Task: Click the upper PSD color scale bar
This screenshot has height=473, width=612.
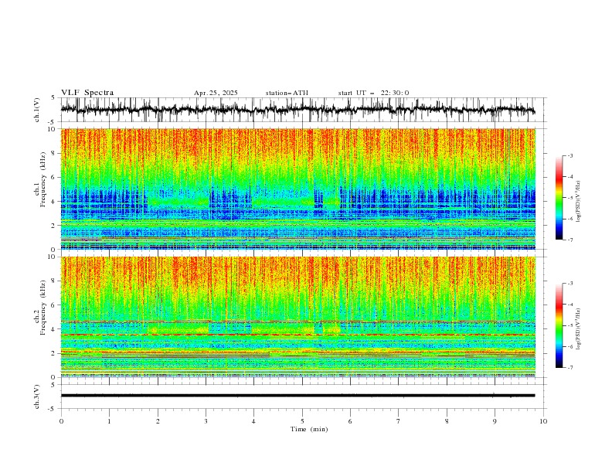Action: tap(559, 198)
